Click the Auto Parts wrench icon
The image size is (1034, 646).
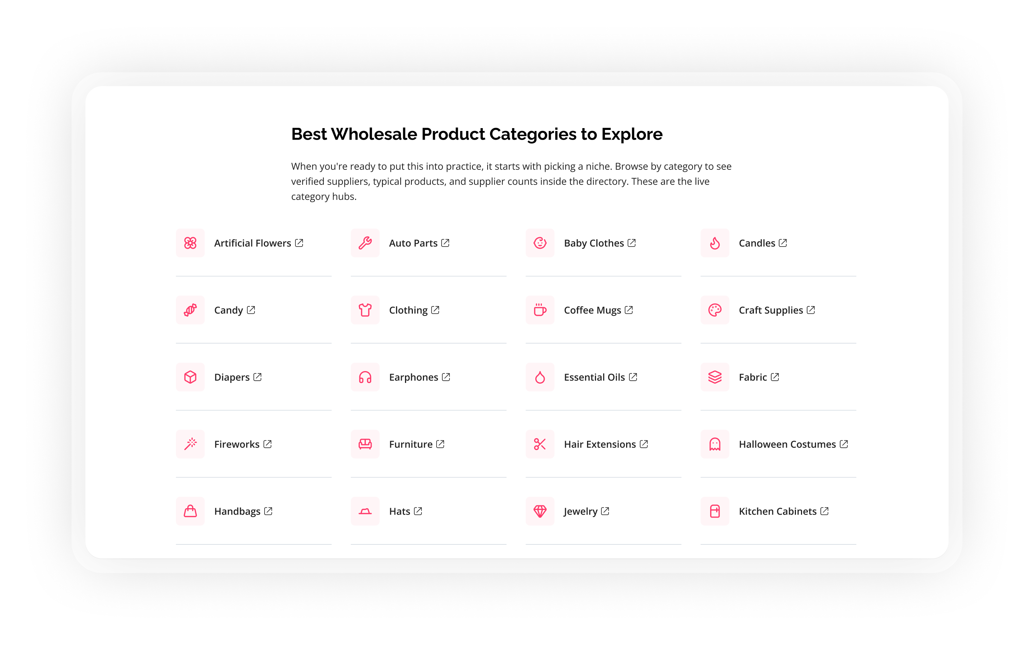(365, 243)
